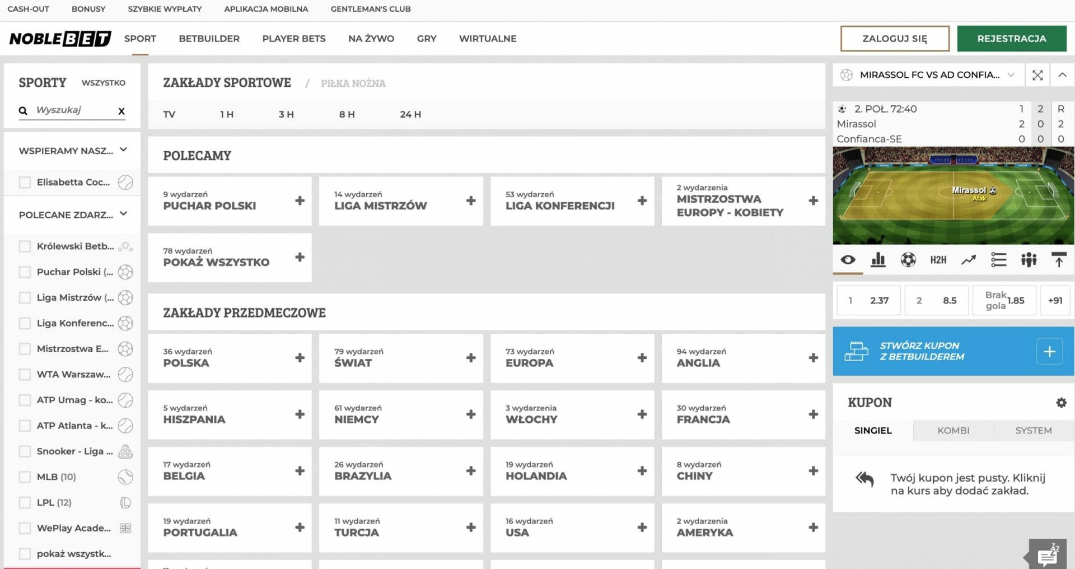Go to Na żywo live section

click(371, 39)
